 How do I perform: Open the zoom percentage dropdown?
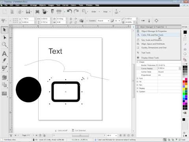pos(112,135)
